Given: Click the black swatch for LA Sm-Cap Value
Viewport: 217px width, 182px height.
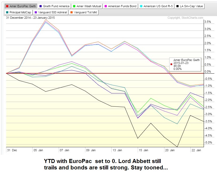Looking at the screenshot, I should pos(177,6).
